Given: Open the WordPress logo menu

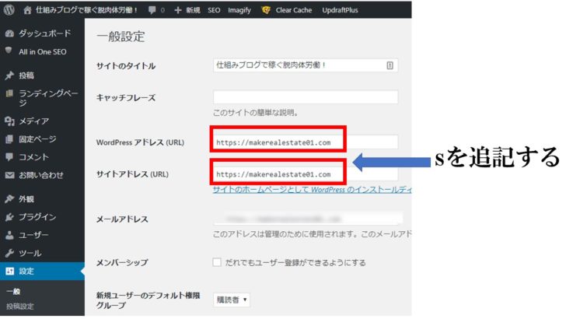Looking at the screenshot, I should click(x=9, y=10).
